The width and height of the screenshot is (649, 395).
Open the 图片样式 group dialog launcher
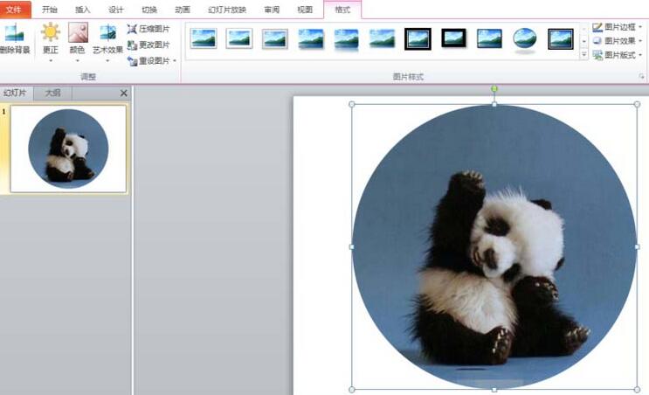[641, 77]
